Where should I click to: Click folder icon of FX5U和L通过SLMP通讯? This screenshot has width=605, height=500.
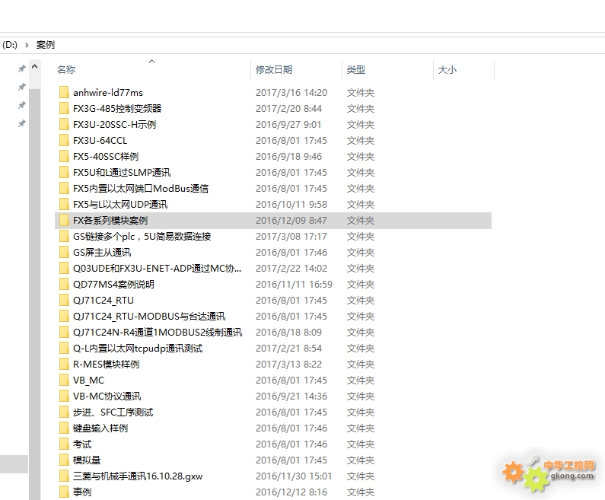coord(64,173)
